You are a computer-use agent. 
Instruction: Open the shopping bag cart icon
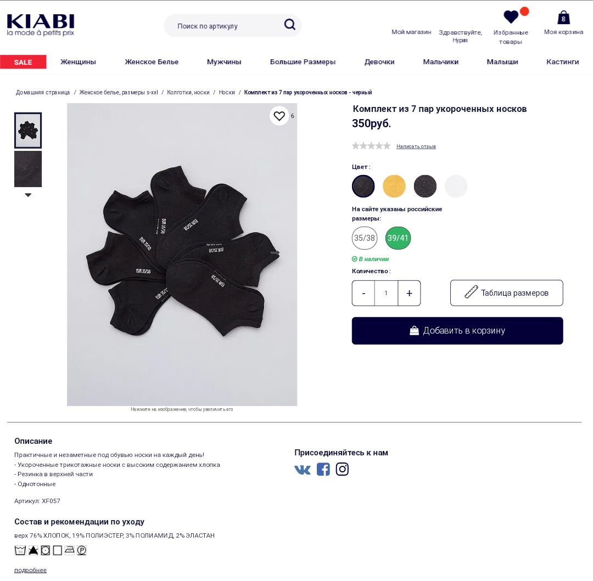tap(563, 18)
